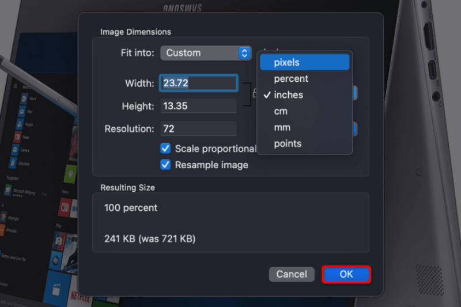This screenshot has height=307, width=461.
Task: Click the Height field showing 13.35
Action: (x=198, y=106)
